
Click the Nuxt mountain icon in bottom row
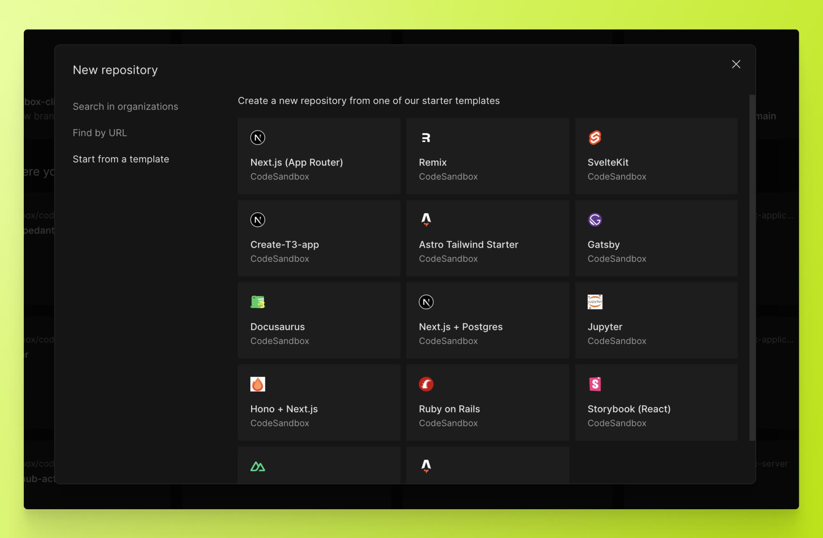[258, 466]
